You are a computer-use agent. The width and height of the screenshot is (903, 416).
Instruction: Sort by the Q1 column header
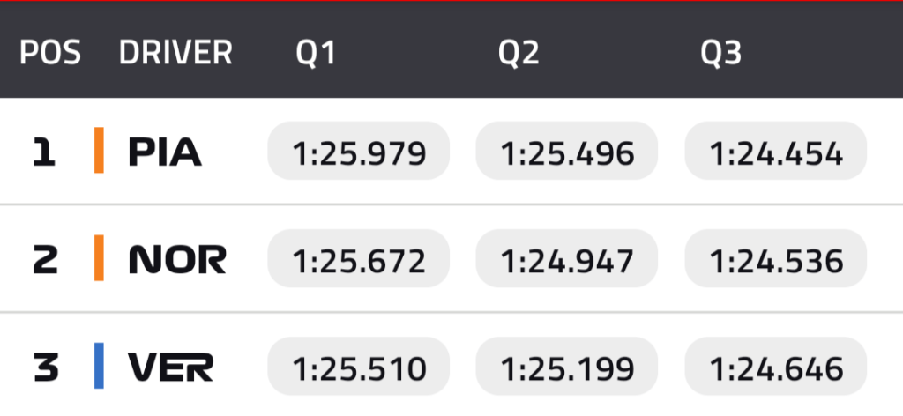pos(316,53)
